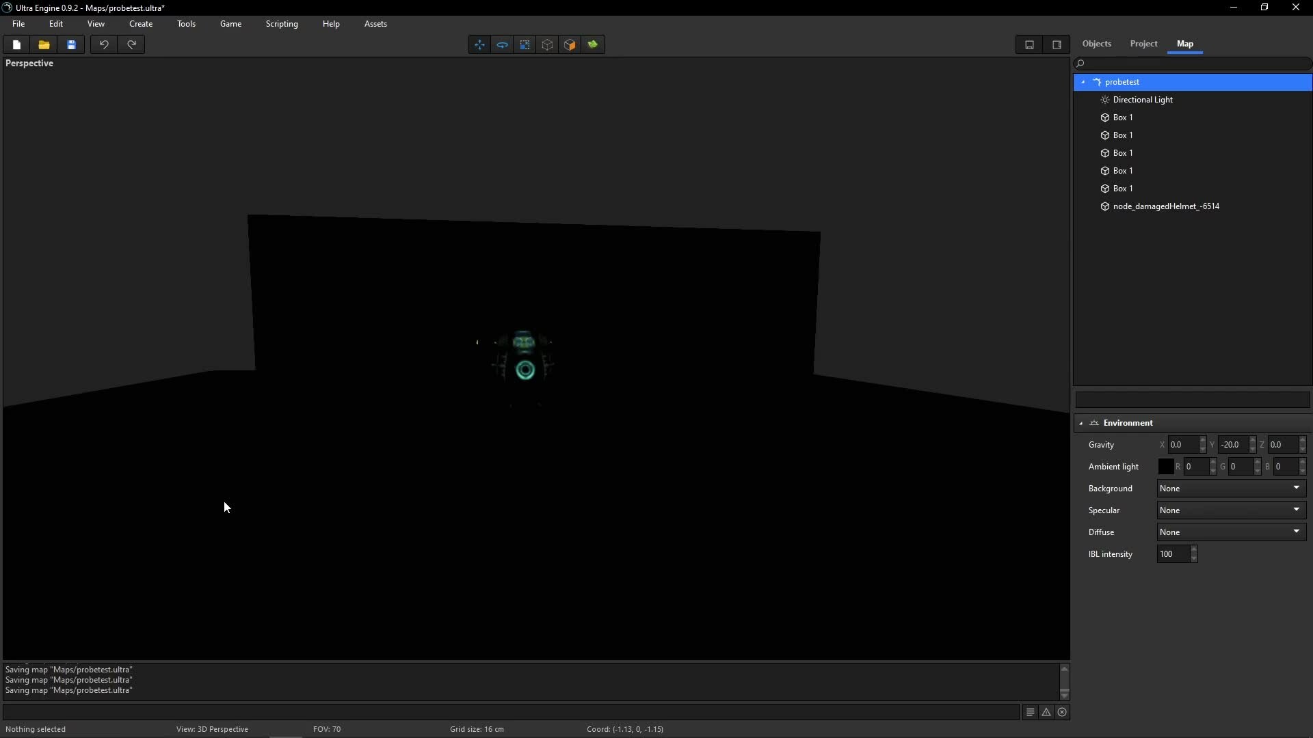
Task: Click the wireframe cube icon
Action: point(547,45)
